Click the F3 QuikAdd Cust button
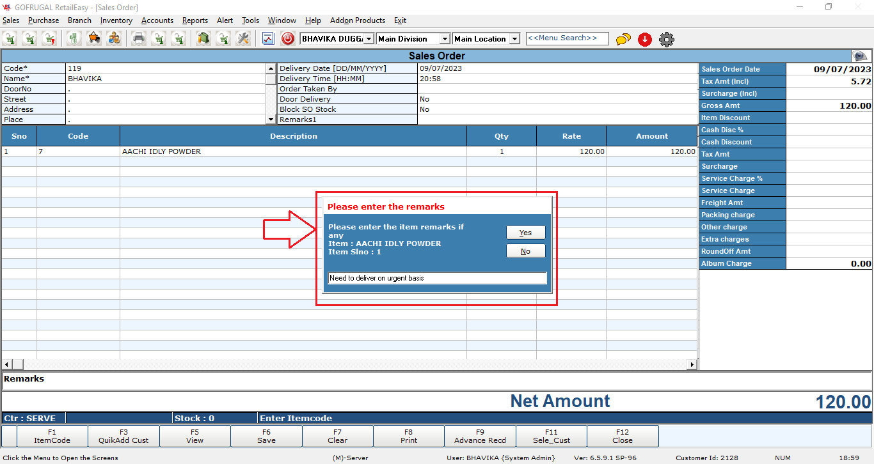874x464 pixels. 123,436
